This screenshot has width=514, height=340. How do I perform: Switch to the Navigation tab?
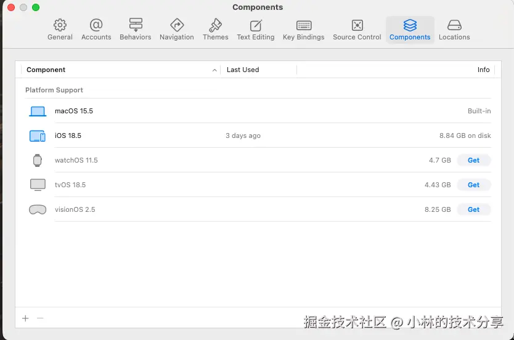tap(177, 30)
